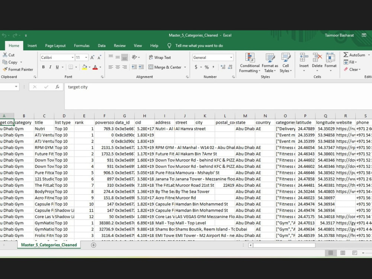Open the Copy options arrow
The image size is (372, 279).
[21, 62]
